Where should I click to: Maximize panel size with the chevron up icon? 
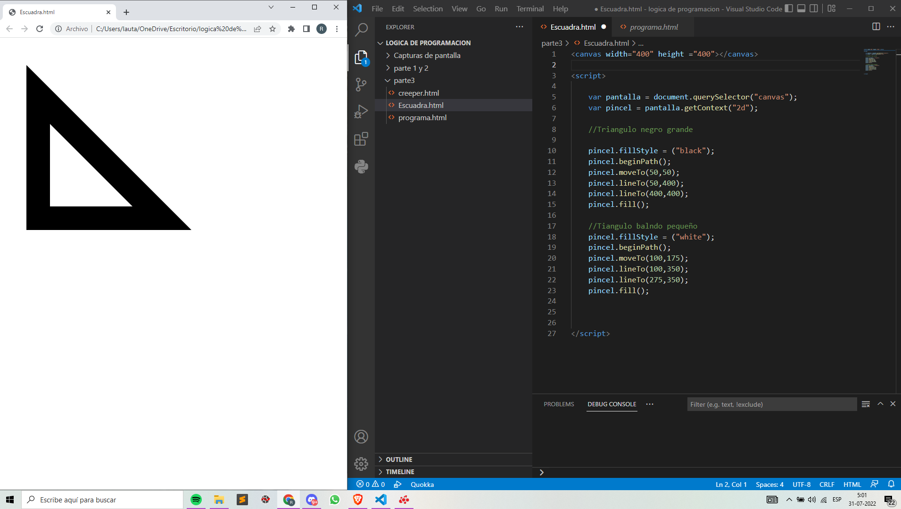tap(880, 404)
